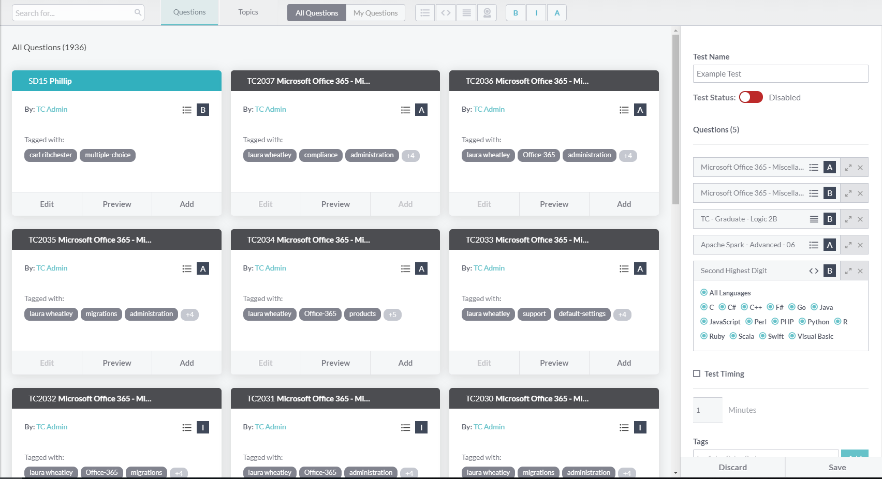Preview the TC2037 Microsoft Office 365 question
Screen dimensions: 882x479
click(x=335, y=204)
